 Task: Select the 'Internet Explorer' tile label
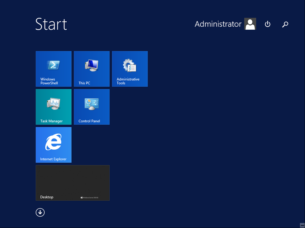pos(53,159)
